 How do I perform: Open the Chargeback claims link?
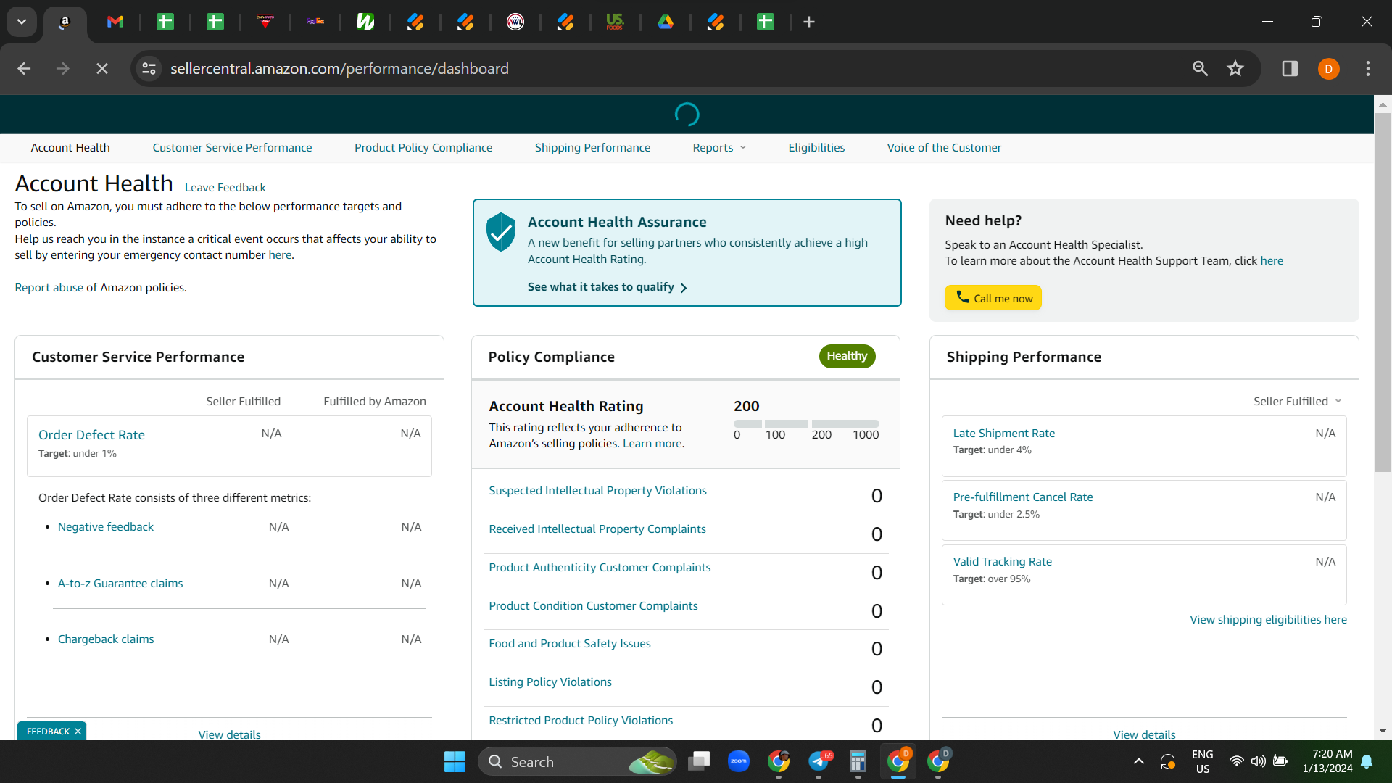pos(106,639)
